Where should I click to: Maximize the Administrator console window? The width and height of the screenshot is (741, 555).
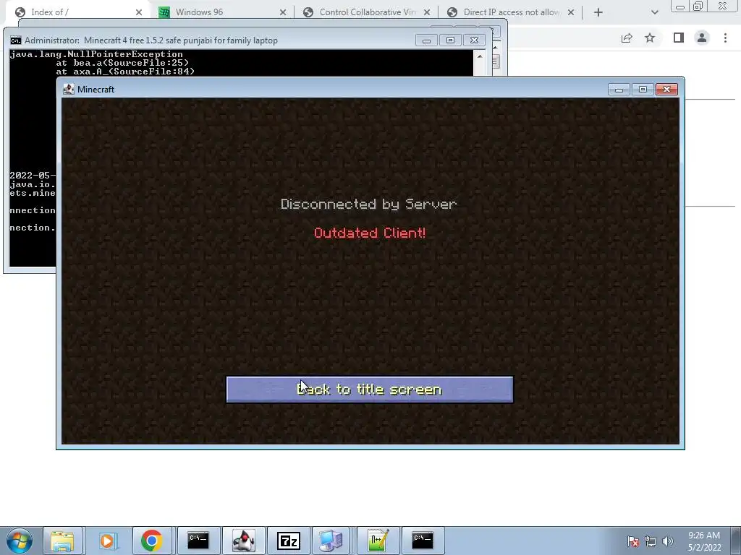click(x=450, y=40)
